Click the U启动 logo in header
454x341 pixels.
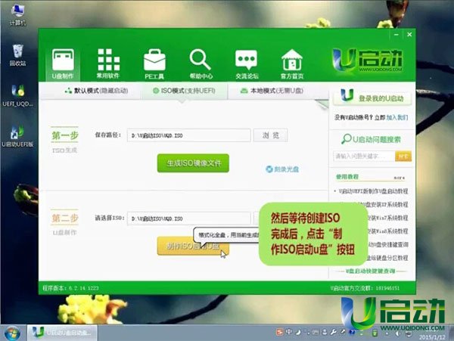(368, 60)
